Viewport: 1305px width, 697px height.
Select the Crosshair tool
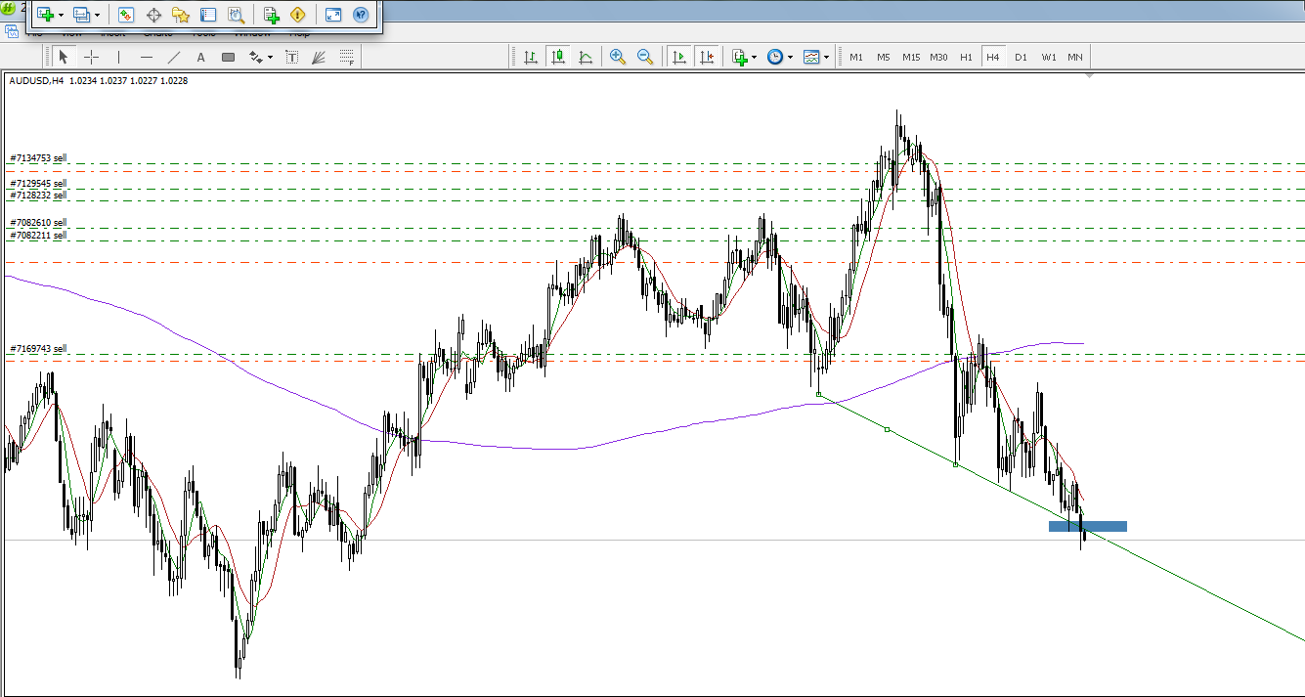coord(91,57)
